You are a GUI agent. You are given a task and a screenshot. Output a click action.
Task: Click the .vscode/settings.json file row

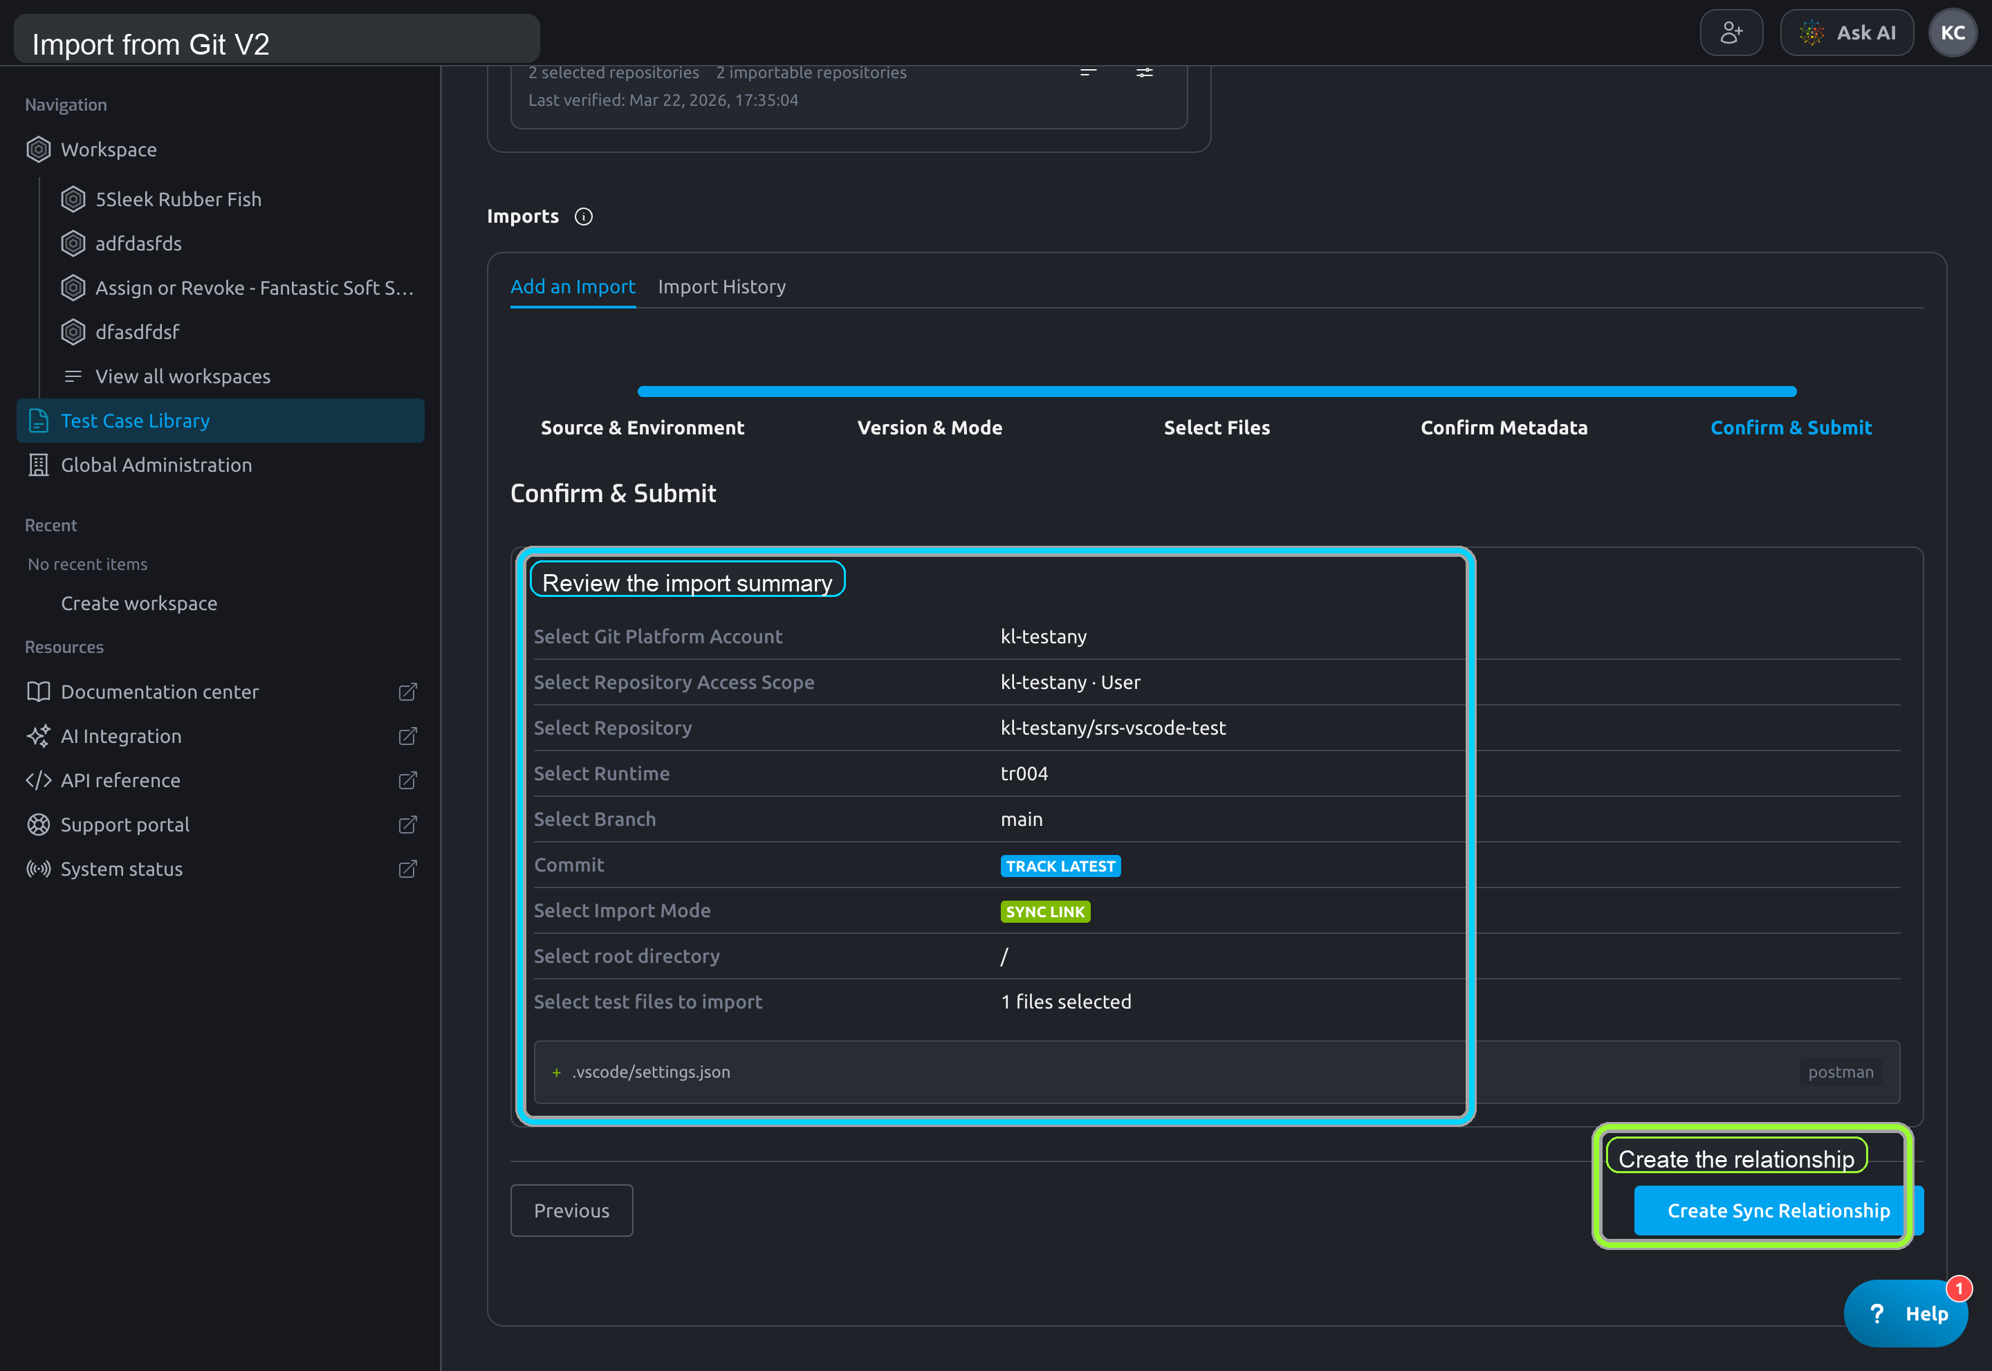point(1217,1072)
